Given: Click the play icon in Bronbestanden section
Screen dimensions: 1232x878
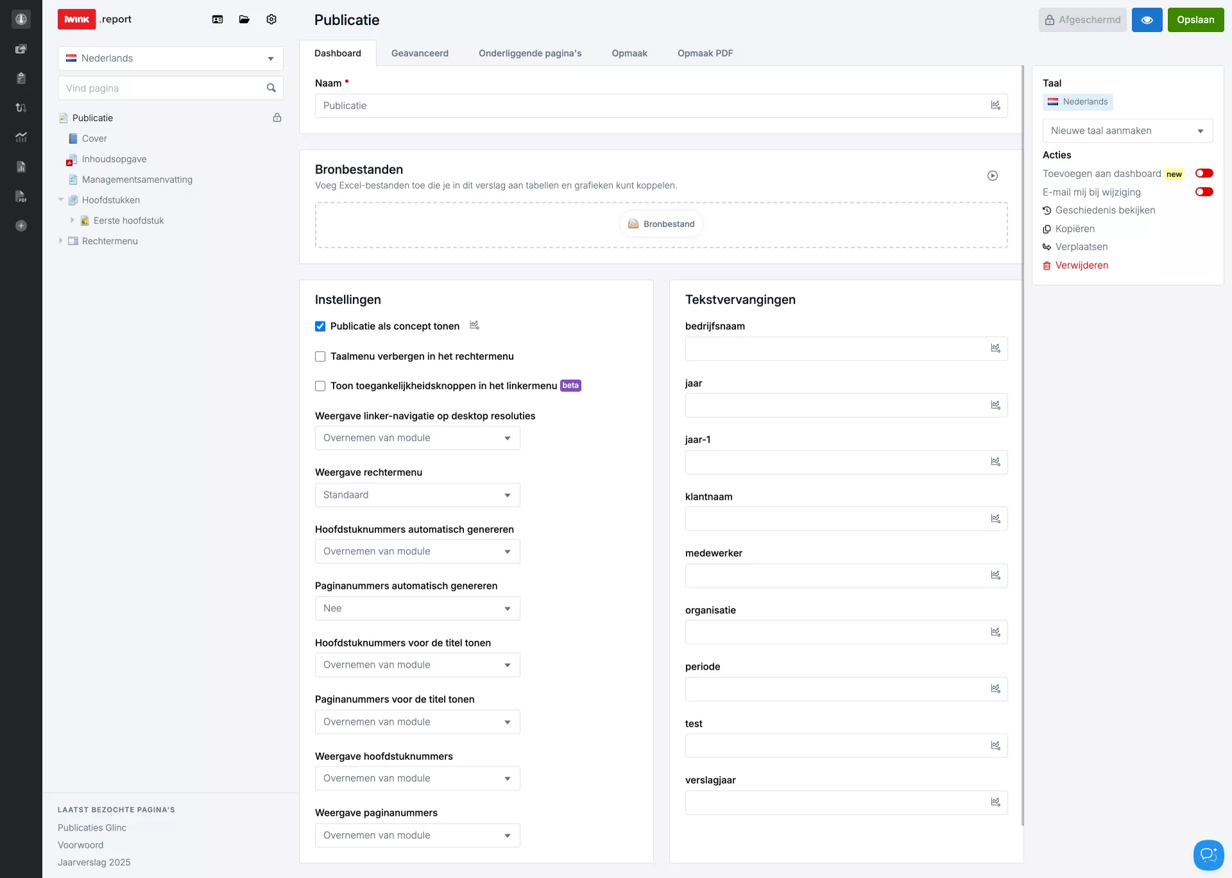Looking at the screenshot, I should [x=992, y=176].
